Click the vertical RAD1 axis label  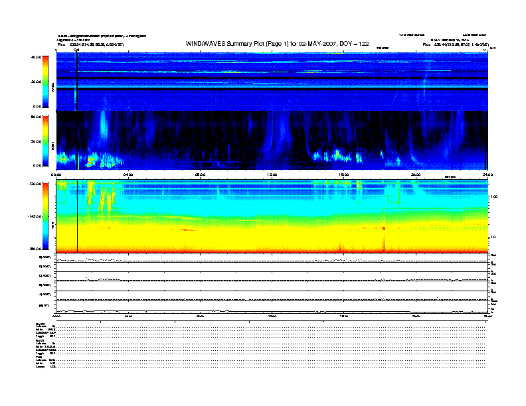pos(53,146)
